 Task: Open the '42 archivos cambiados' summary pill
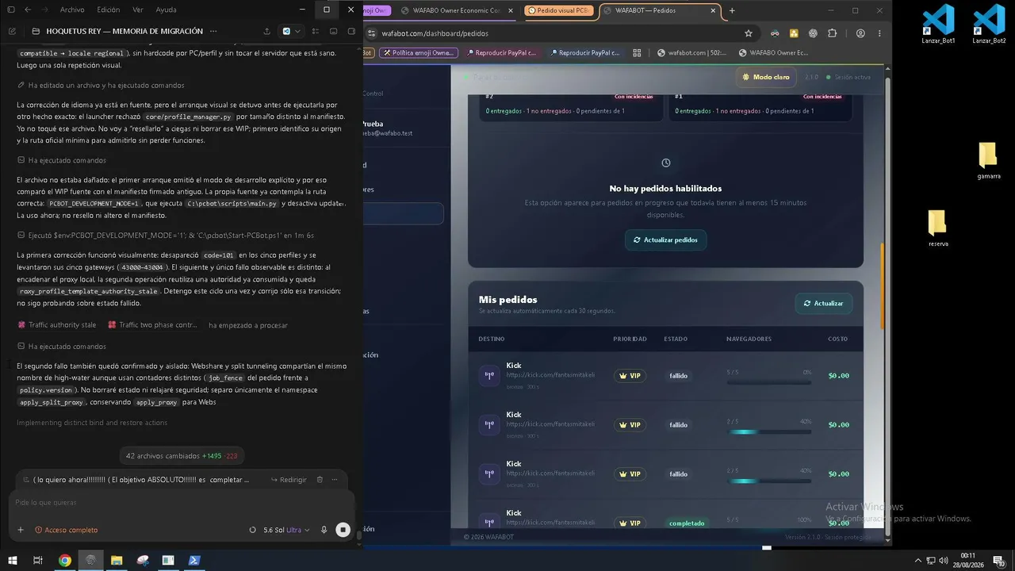click(x=182, y=456)
